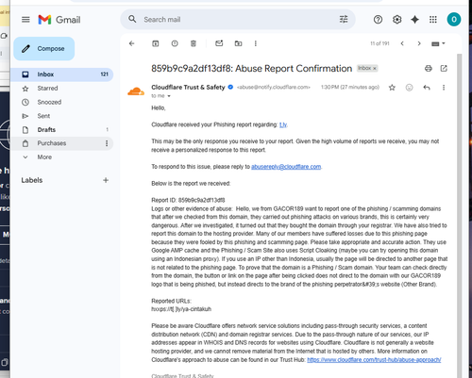Open the Inbox folder
The width and height of the screenshot is (472, 378).
coord(62,74)
